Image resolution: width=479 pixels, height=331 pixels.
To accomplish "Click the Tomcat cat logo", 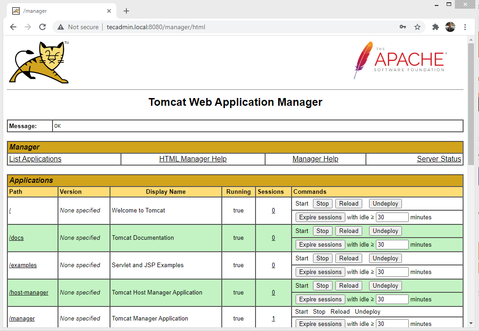I will pos(38,61).
